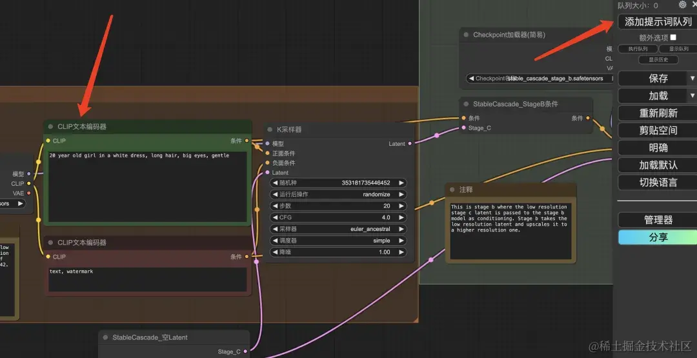
Task: Click the 加载 button
Action: [x=653, y=95]
